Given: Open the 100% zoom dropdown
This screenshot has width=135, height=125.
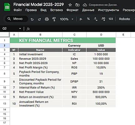Looking at the screenshot, I should tap(67, 19).
